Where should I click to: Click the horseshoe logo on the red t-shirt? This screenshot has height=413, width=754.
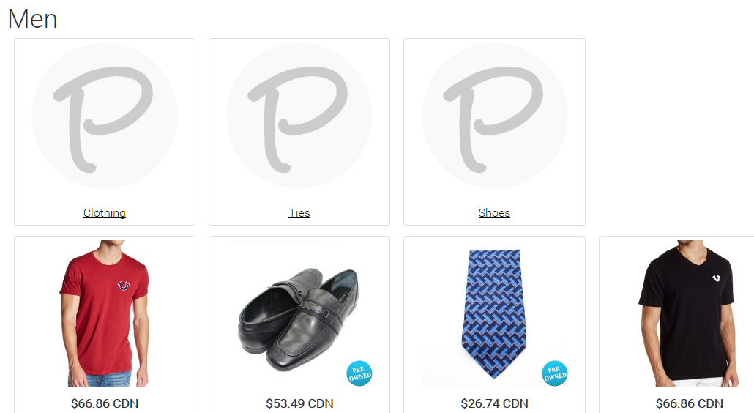tap(124, 286)
